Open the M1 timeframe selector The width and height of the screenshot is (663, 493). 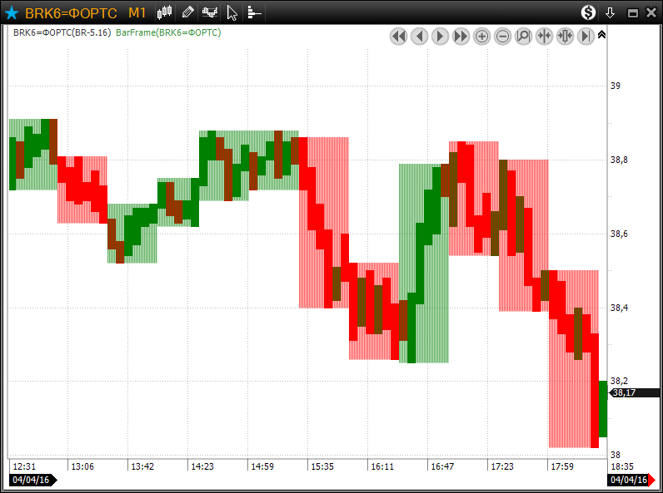point(137,12)
